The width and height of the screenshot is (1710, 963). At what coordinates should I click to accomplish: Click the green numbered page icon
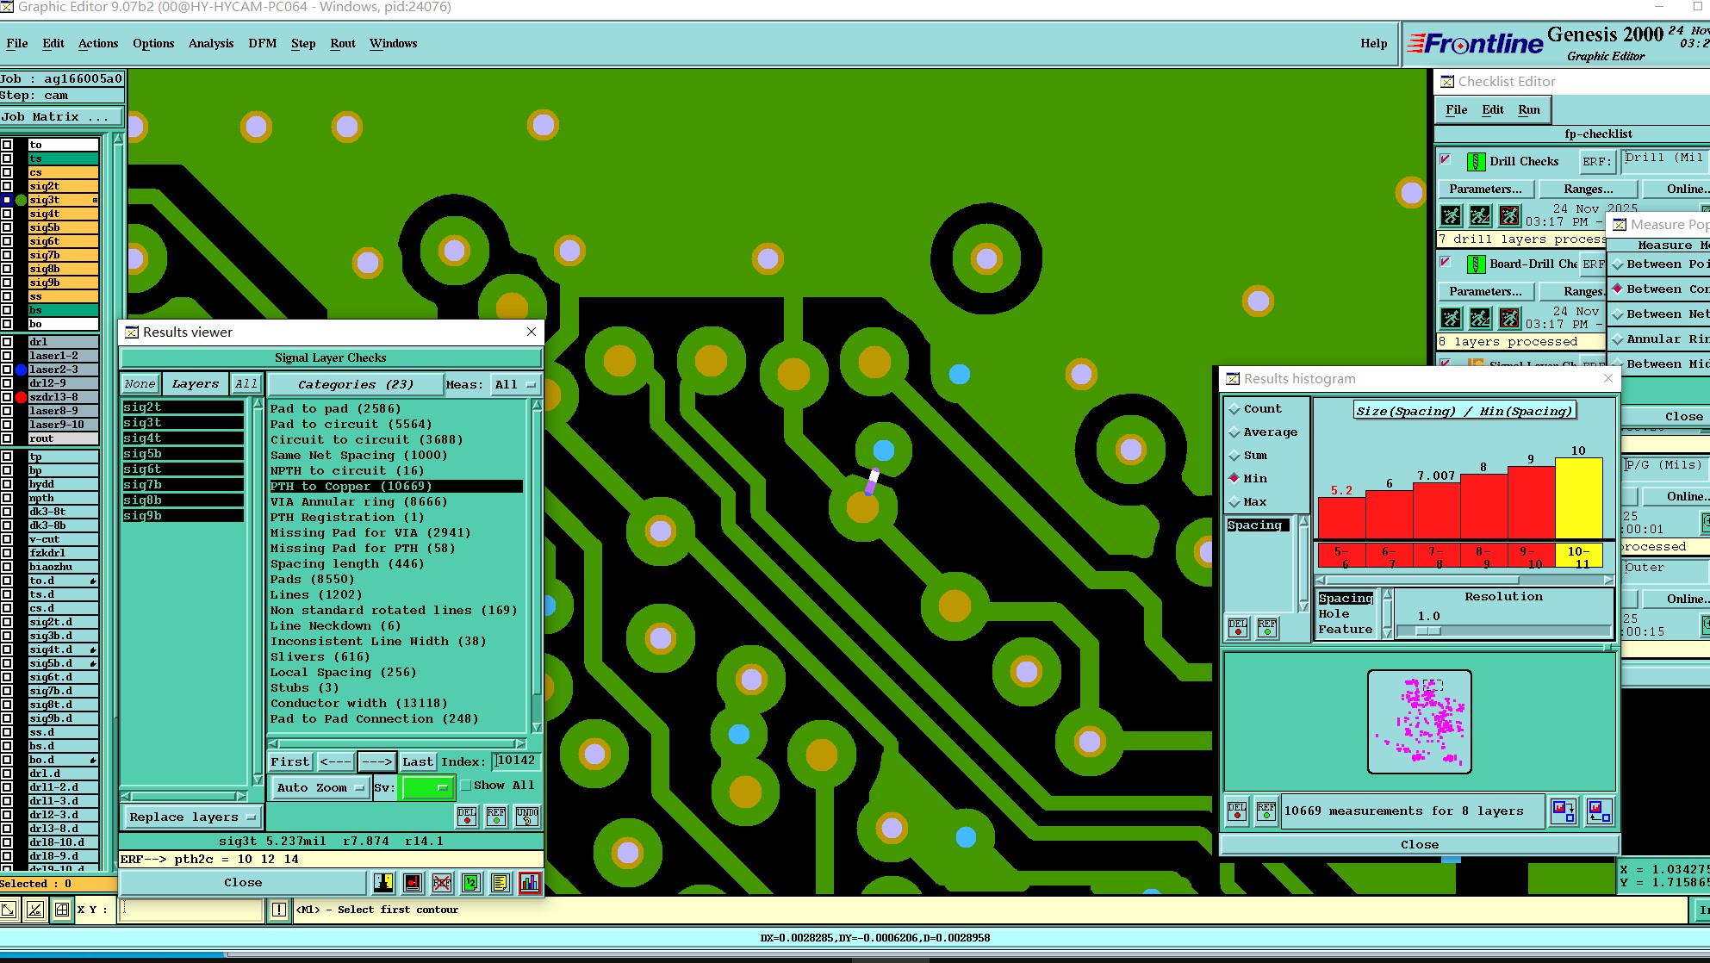(470, 883)
